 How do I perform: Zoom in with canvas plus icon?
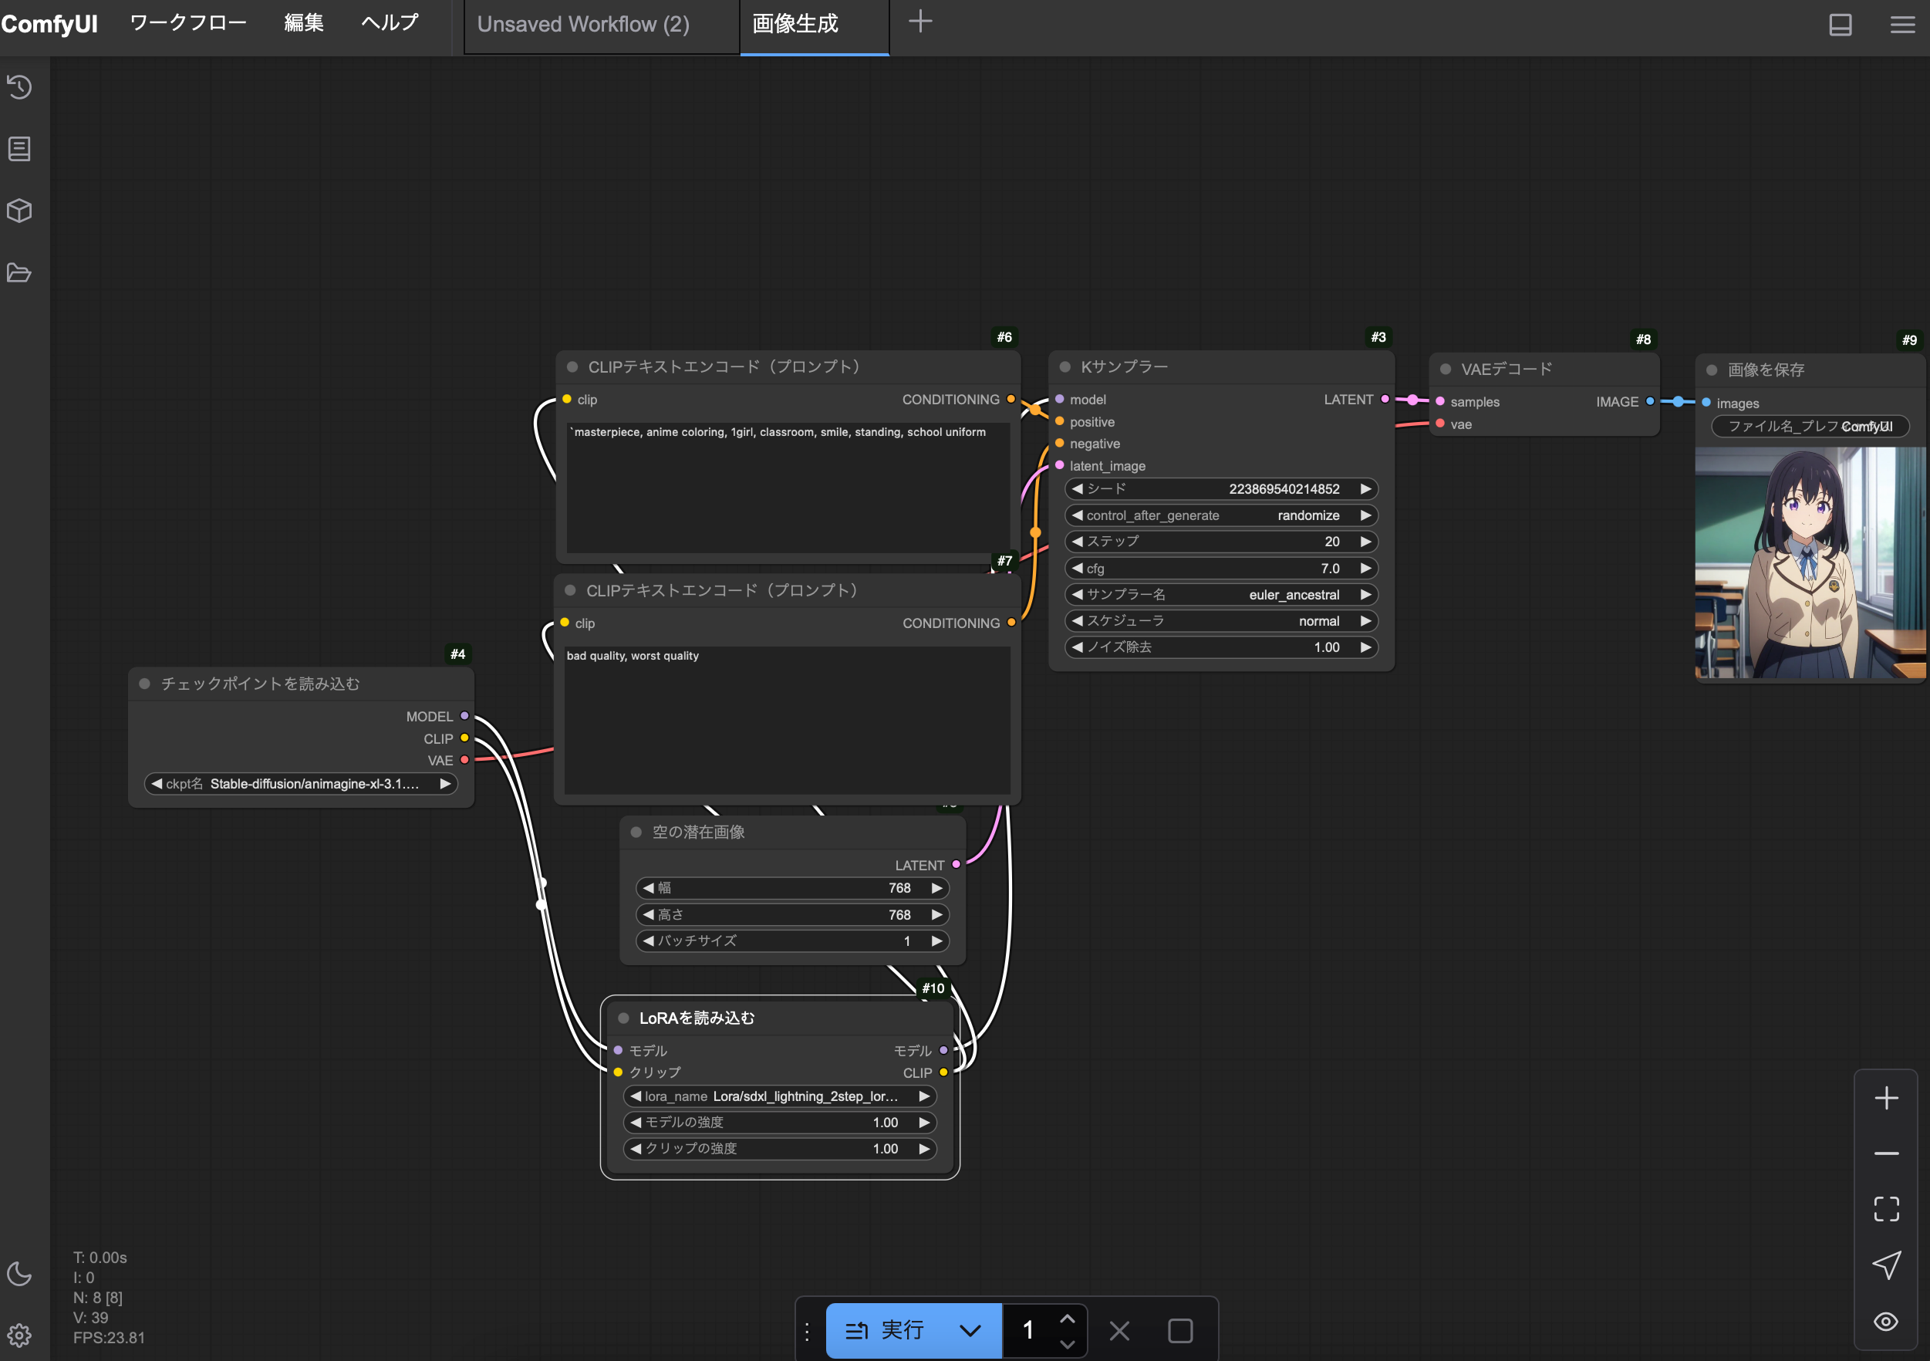coord(1885,1097)
